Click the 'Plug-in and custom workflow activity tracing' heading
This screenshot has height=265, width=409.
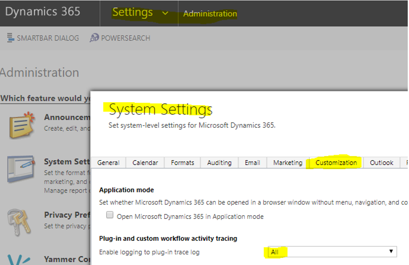coord(168,239)
